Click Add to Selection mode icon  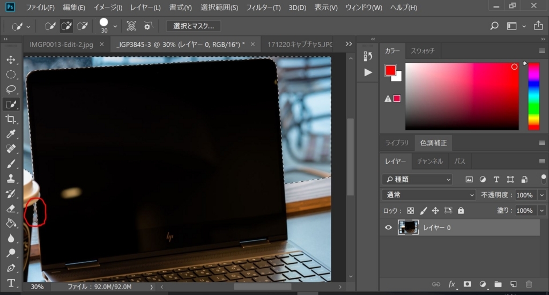[x=66, y=26]
